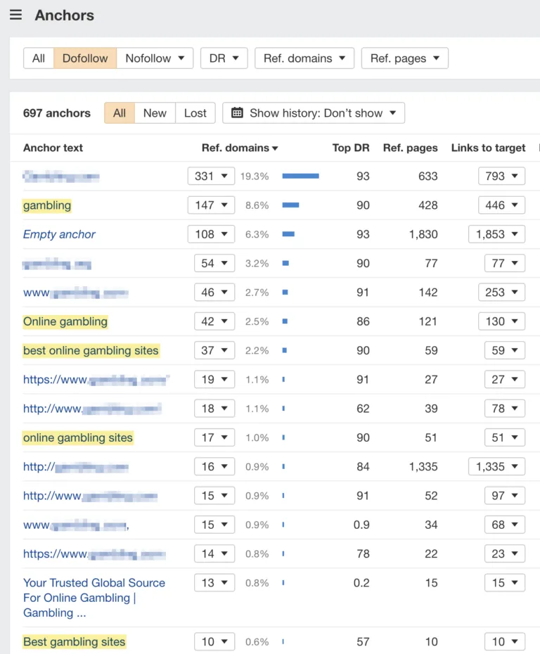Click the Empty anchor link
The image size is (540, 654).
tap(59, 234)
